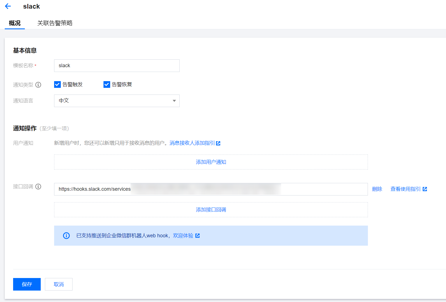Toggle the 告警恢复 checkbox

coord(107,84)
